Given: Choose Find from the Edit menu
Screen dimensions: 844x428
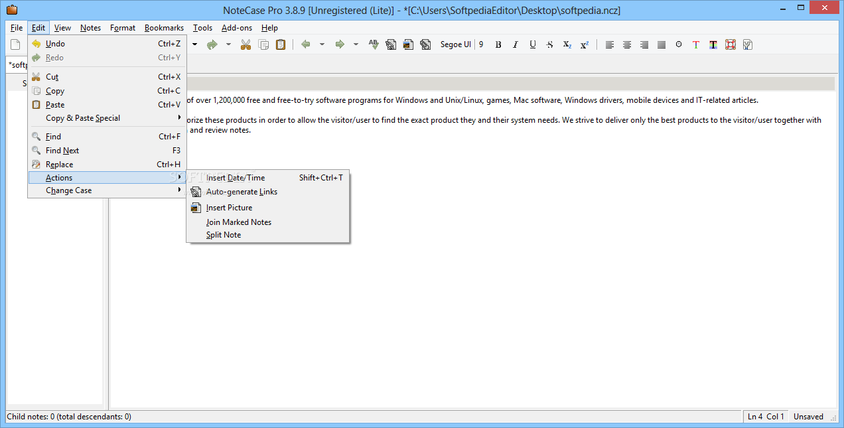Looking at the screenshot, I should point(107,137).
